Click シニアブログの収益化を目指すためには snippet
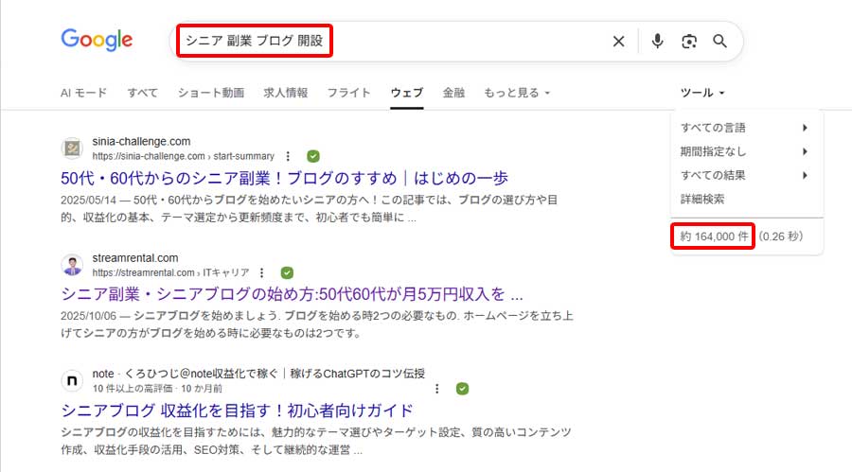 315,441
